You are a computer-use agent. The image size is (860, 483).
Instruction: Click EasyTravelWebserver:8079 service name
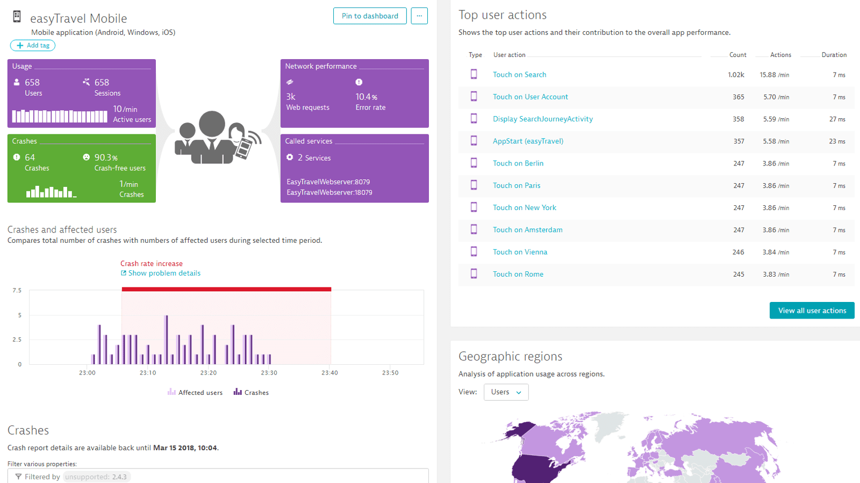tap(328, 182)
